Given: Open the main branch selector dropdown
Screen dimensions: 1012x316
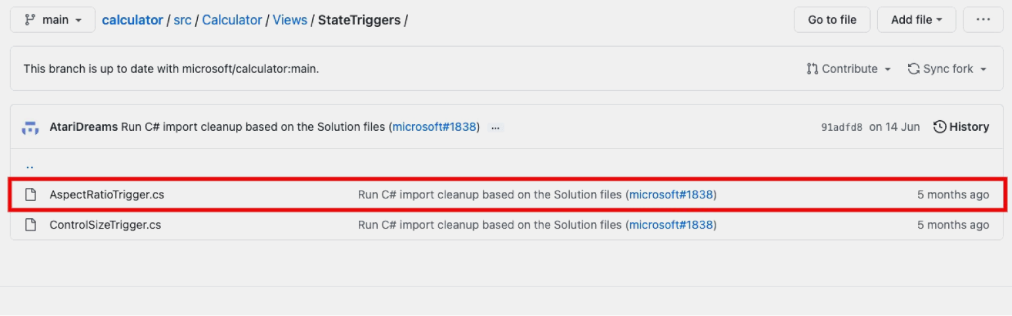Looking at the screenshot, I should 53,20.
